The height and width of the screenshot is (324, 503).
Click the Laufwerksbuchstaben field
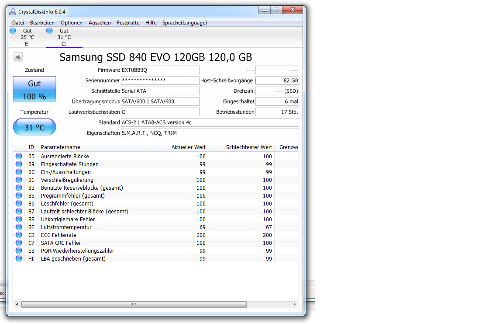pos(160,112)
